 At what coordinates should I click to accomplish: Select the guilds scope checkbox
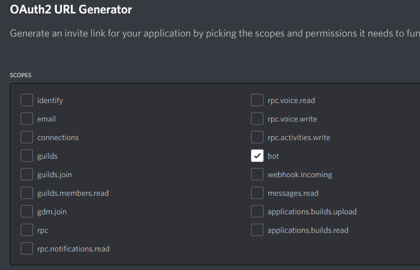tap(26, 156)
